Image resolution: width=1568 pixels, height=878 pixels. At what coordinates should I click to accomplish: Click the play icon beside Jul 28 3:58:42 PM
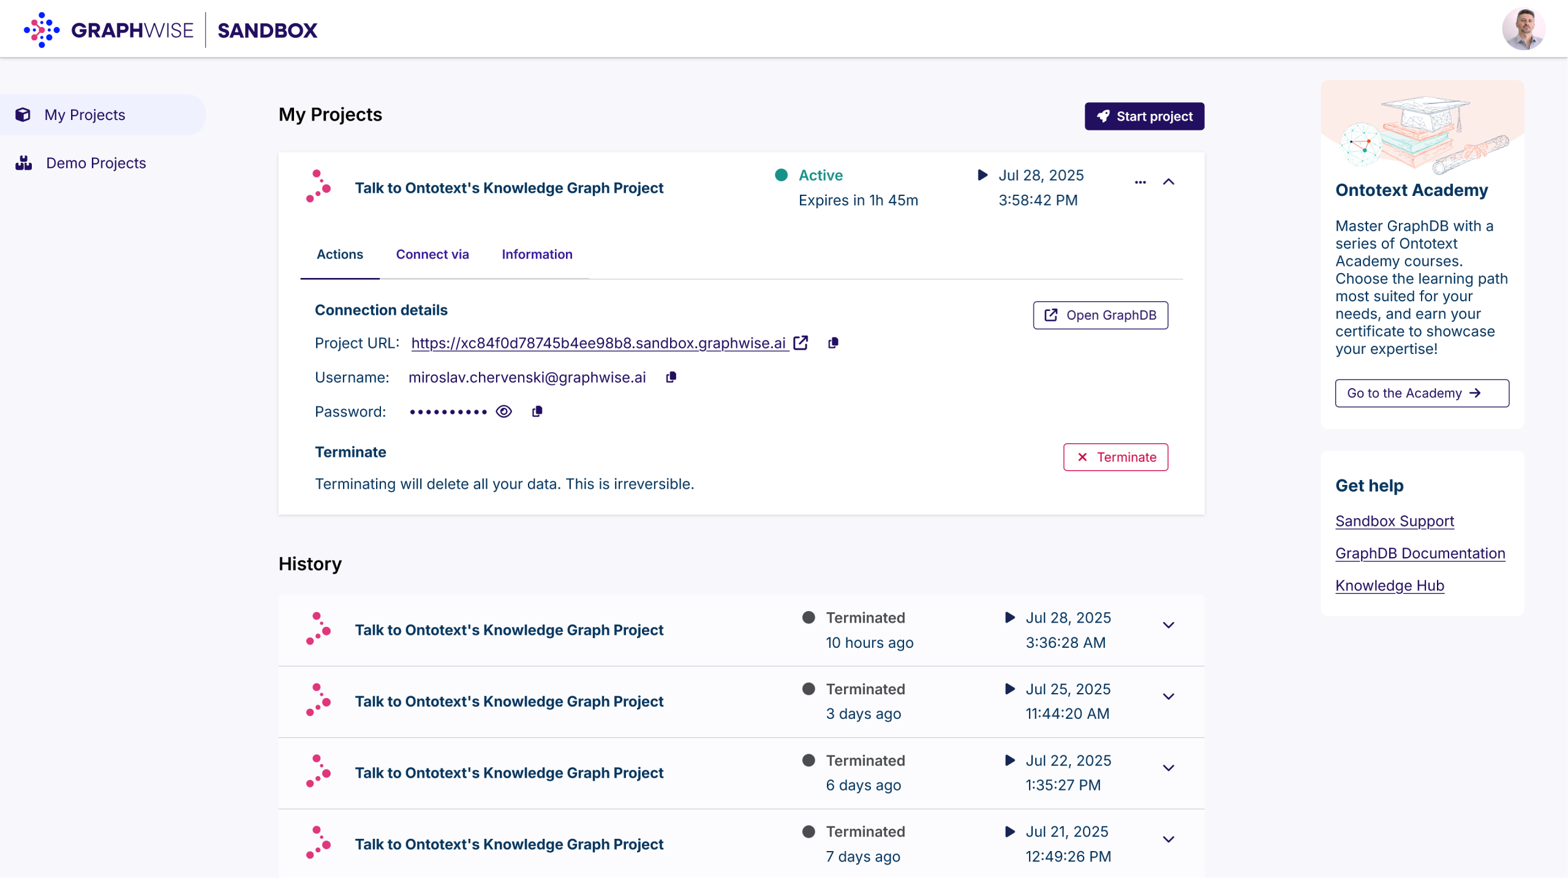[982, 175]
